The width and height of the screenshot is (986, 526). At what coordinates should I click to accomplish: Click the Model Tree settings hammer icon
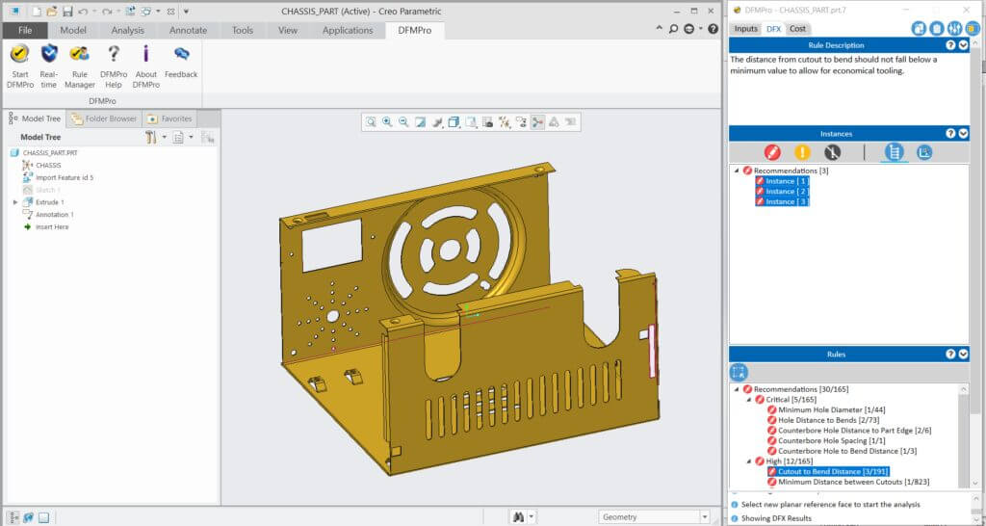150,137
